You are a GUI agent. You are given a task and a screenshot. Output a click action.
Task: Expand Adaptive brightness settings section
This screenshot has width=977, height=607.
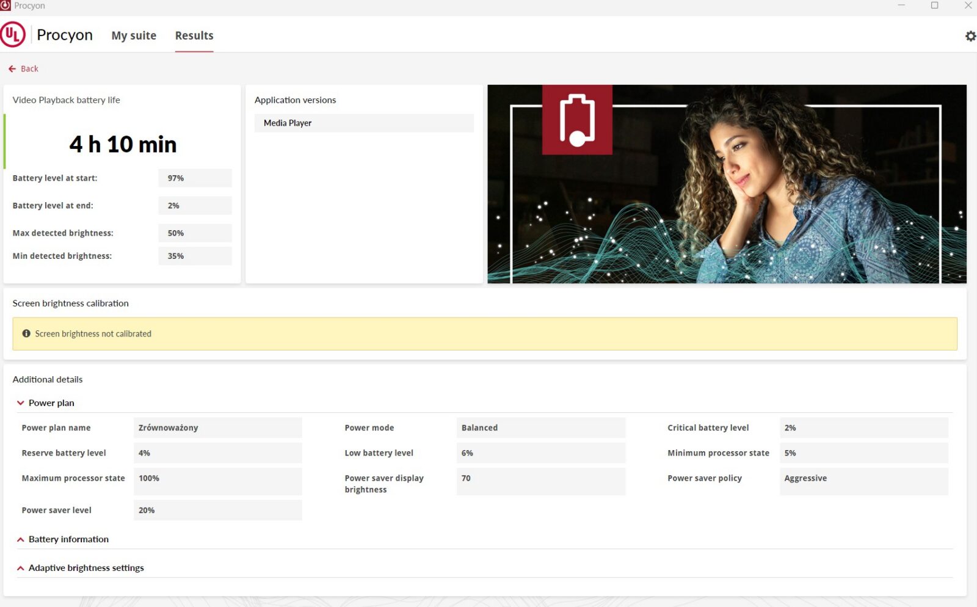tap(21, 568)
